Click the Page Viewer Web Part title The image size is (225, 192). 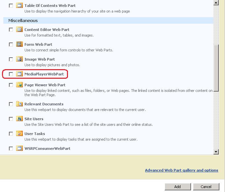click(45, 85)
